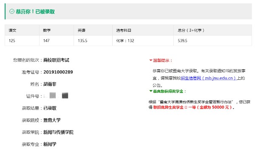Image resolution: width=255 pixels, height=158 pixels.
Task: Click the 恭喜你！已被录取 banner text
Action: pos(35,12)
